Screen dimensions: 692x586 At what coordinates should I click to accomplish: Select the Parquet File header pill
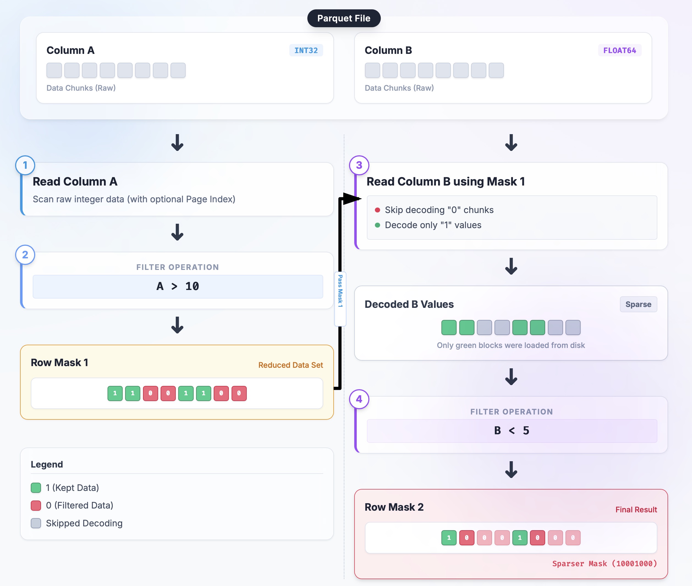pyautogui.click(x=344, y=18)
